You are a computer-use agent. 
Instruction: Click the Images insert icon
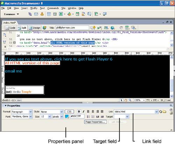point(61,14)
